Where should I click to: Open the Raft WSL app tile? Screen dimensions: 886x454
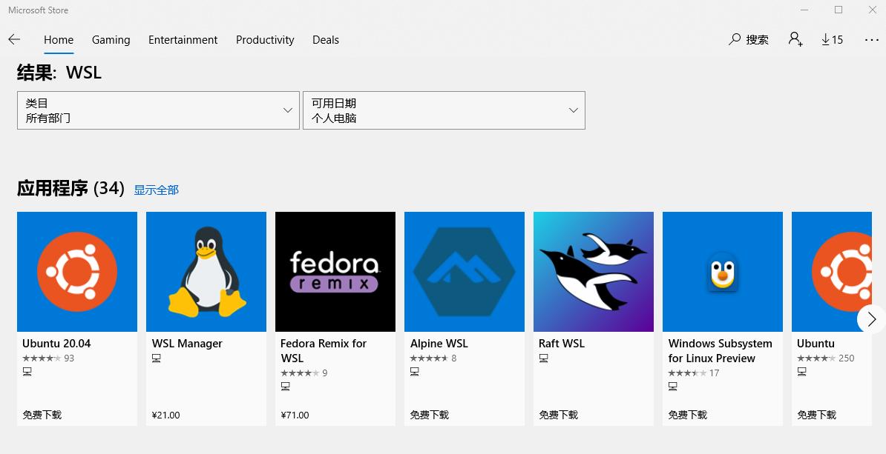pyautogui.click(x=593, y=271)
